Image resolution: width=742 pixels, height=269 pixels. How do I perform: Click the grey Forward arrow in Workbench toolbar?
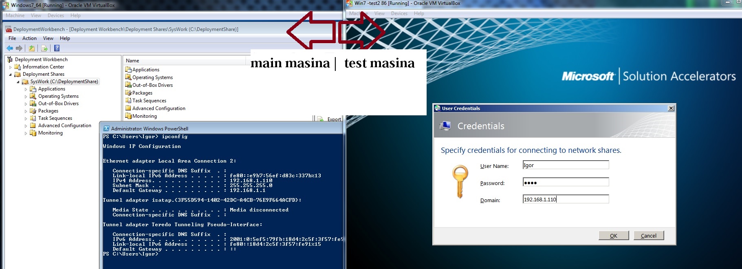pos(19,48)
